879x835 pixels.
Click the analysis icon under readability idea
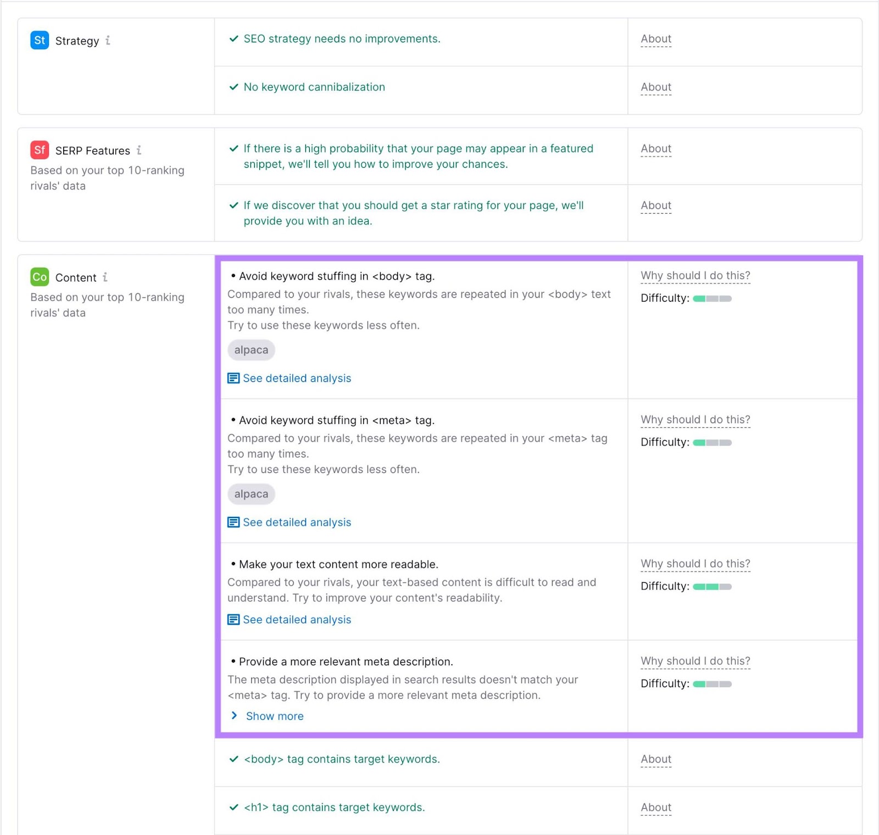(x=233, y=619)
